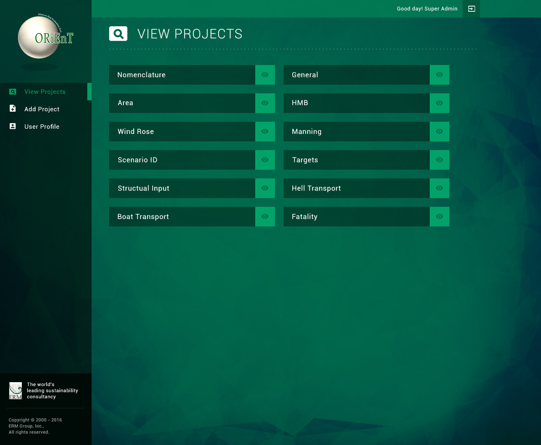The height and width of the screenshot is (445, 541).
Task: Click the Add Project document icon
Action: tap(13, 109)
